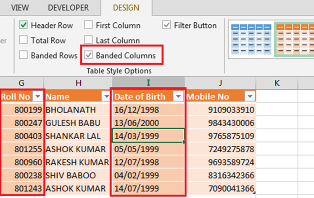Uncheck the Header Row checkbox
Screen dimensions: 314x198
[x=24, y=26]
